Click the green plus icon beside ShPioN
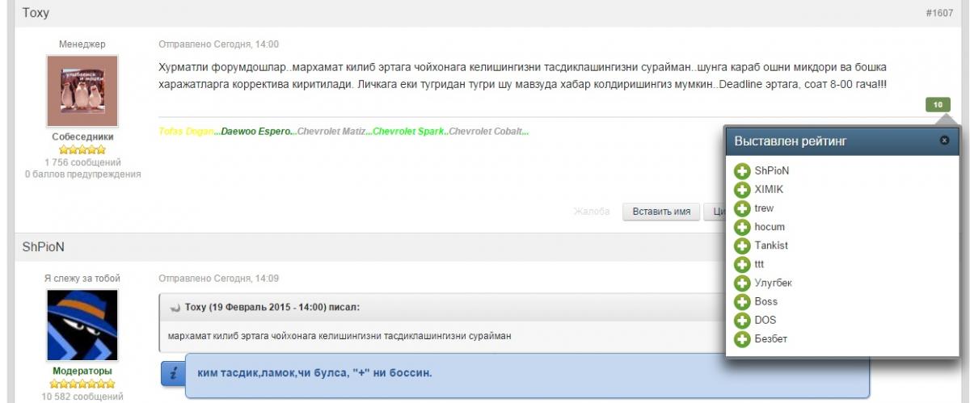This screenshot has height=403, width=970. click(x=742, y=171)
